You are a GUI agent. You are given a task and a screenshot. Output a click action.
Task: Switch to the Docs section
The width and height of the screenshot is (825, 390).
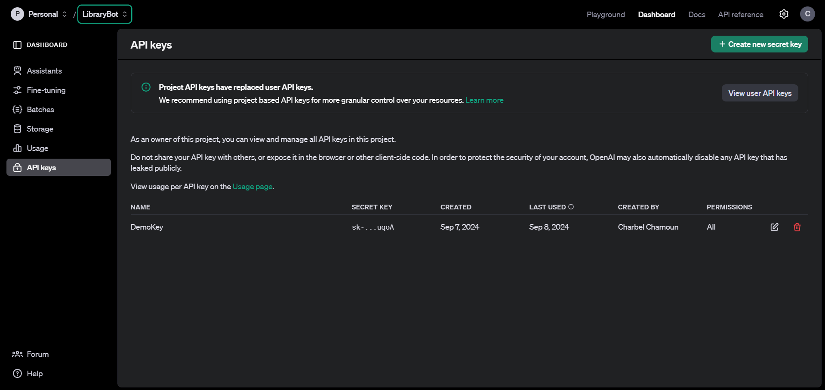coord(696,14)
